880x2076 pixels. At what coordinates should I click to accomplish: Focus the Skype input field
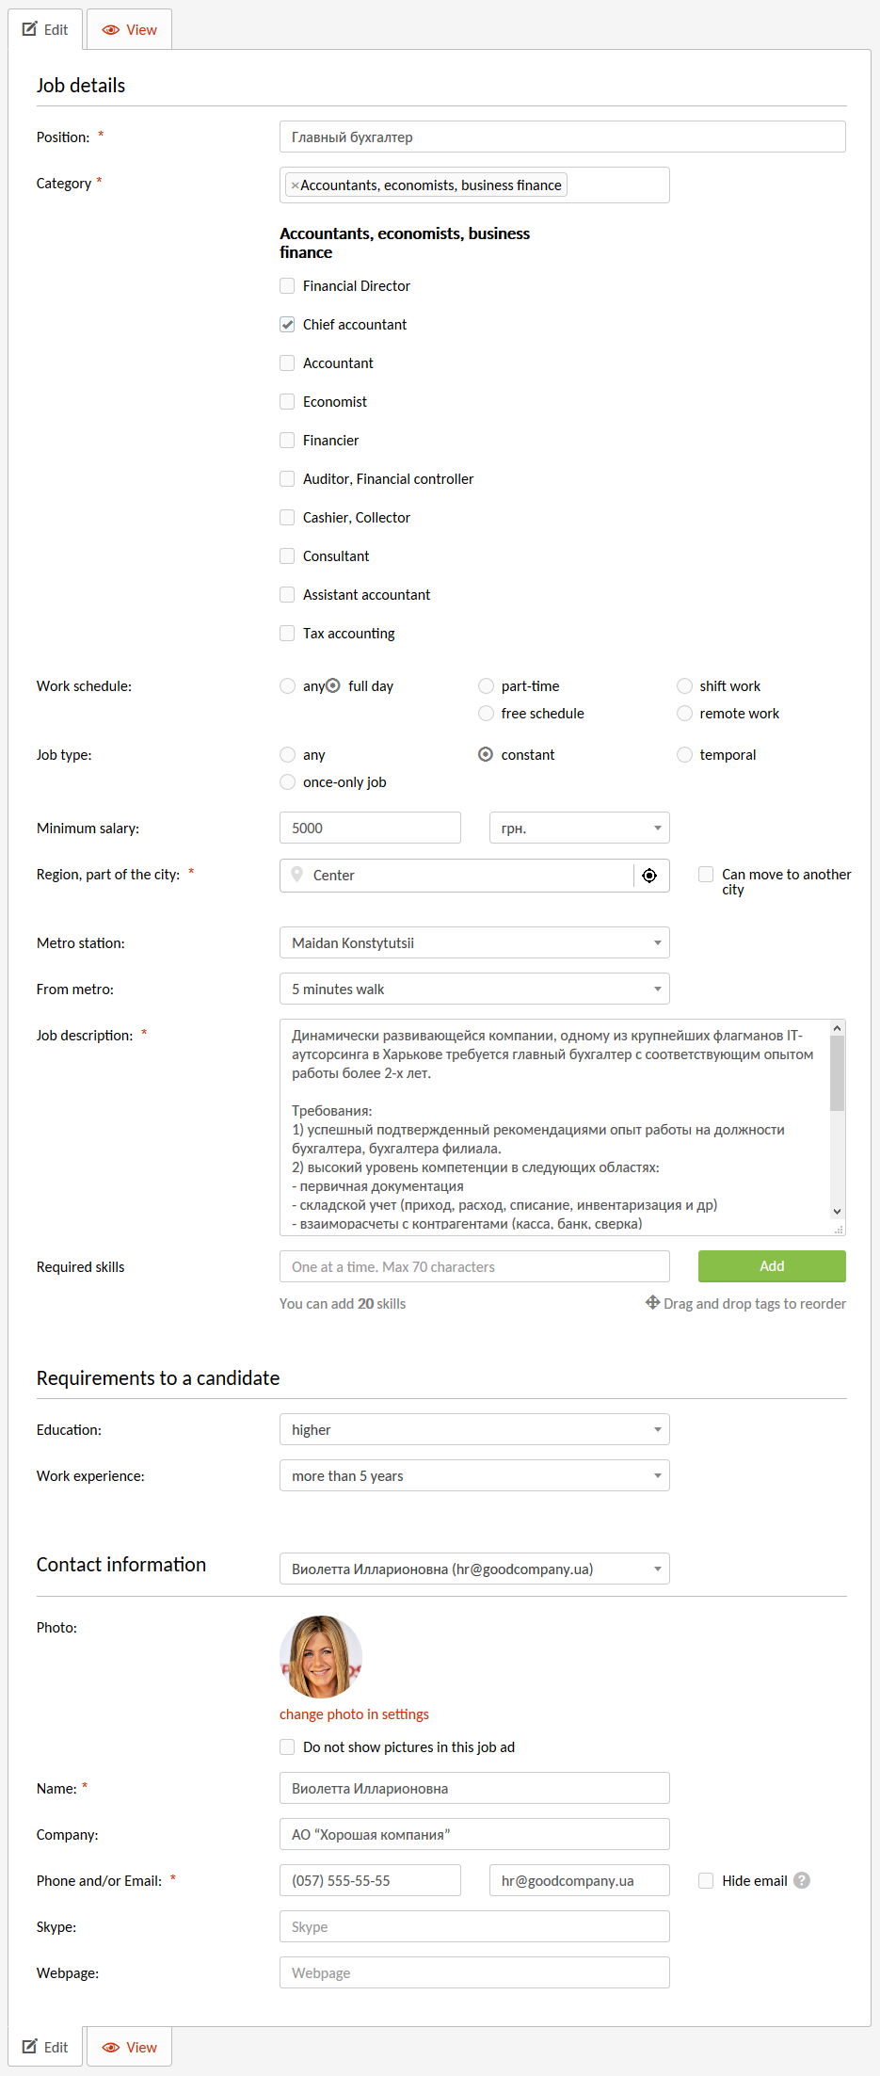(474, 1926)
